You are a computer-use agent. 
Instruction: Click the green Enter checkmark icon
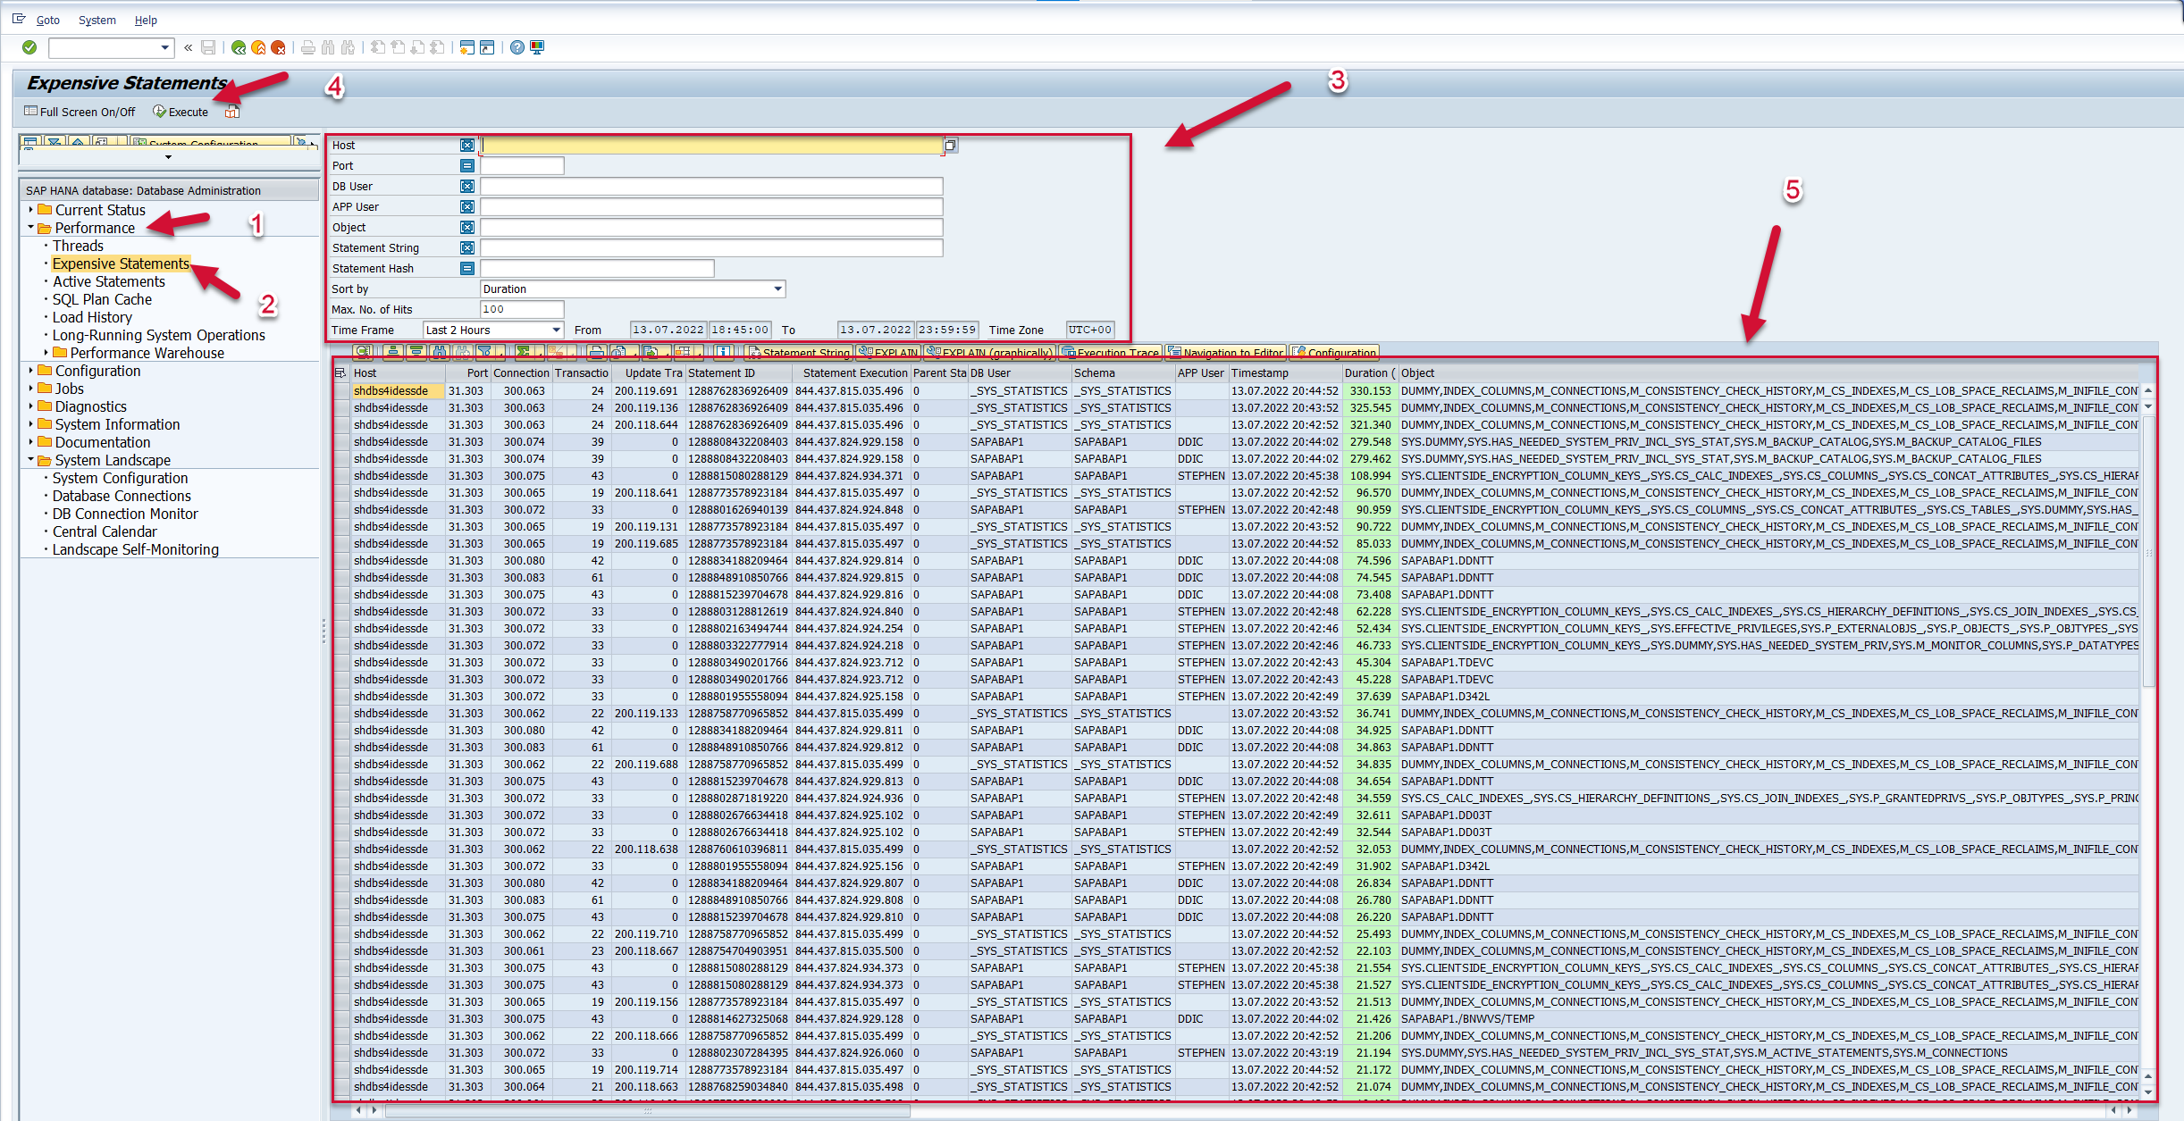(29, 47)
